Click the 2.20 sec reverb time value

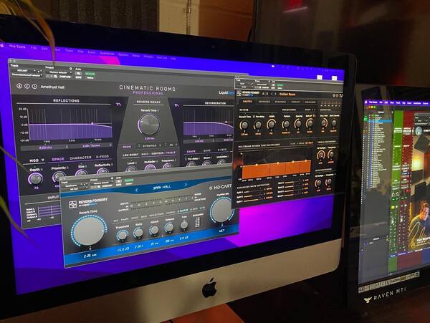[x=90, y=256]
